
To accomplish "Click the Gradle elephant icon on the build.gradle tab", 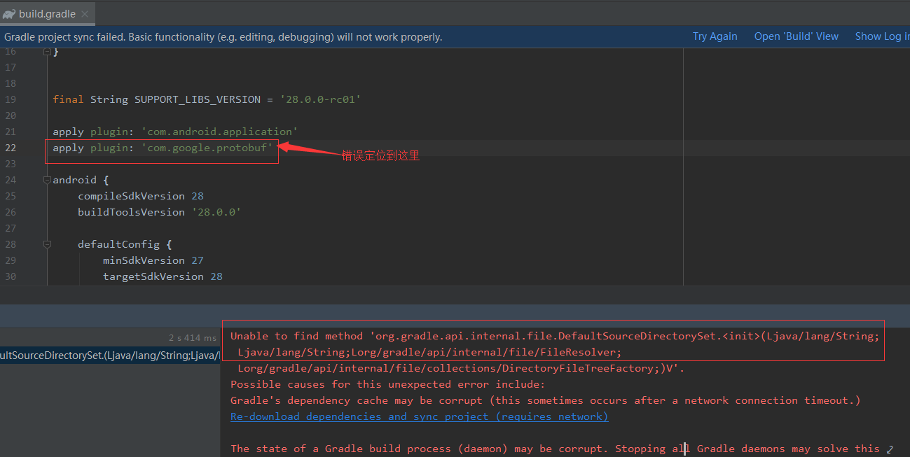I will click(9, 13).
